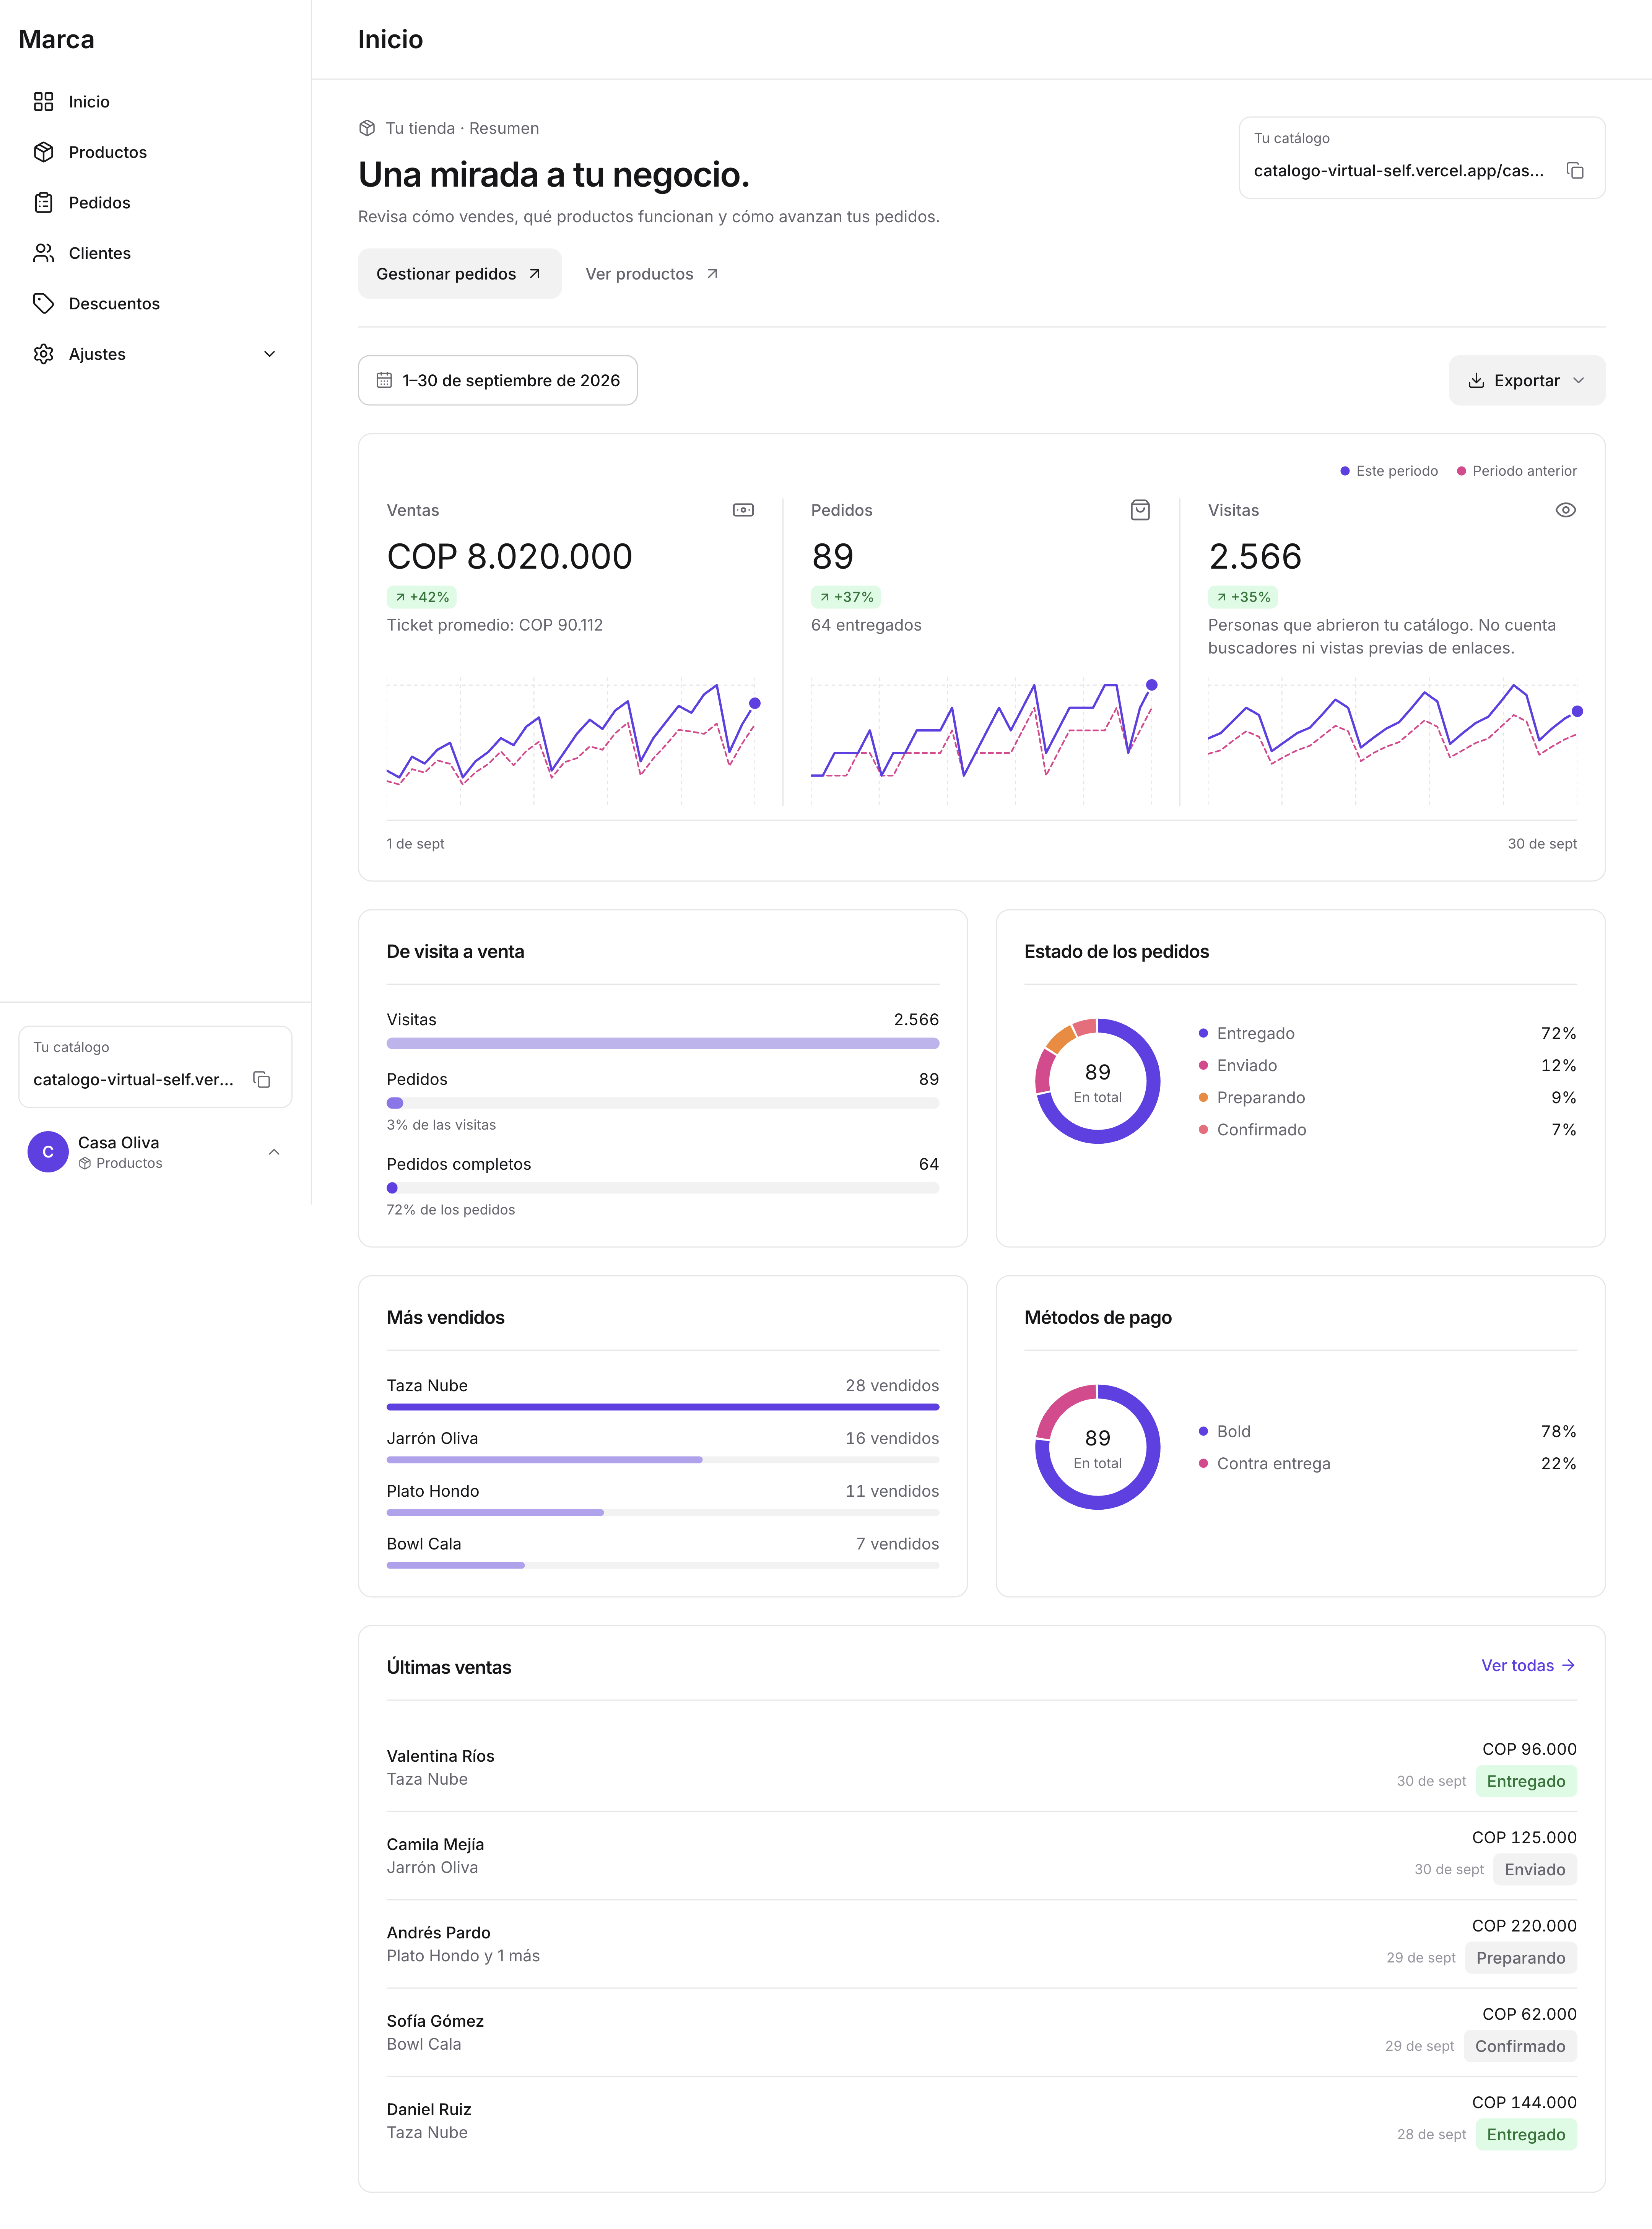Open the Casa Oliva account switcher chevron
Image resolution: width=1652 pixels, height=2229 pixels.
point(274,1152)
